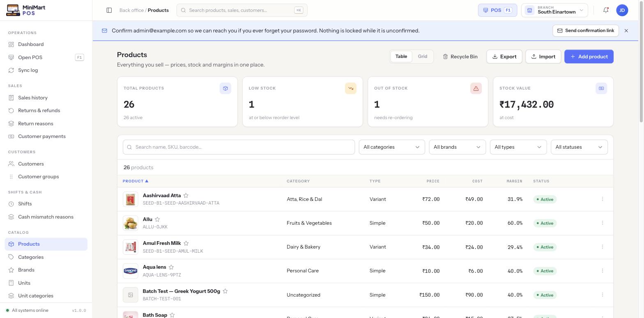Click the Aashirvaad Atta product thumbnail
The image size is (644, 318).
click(131, 199)
